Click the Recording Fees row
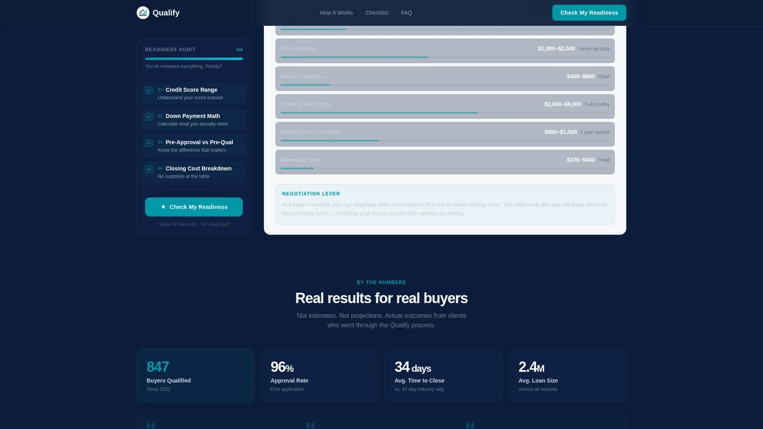Screen dimensions: 763x429 [445, 162]
